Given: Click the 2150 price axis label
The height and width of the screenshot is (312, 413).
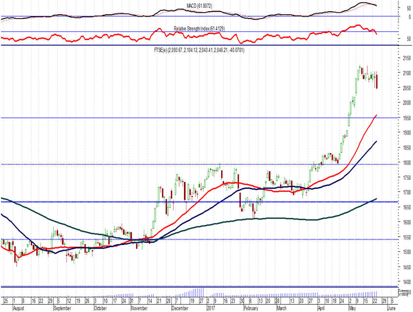Looking at the screenshot, I should point(407,58).
